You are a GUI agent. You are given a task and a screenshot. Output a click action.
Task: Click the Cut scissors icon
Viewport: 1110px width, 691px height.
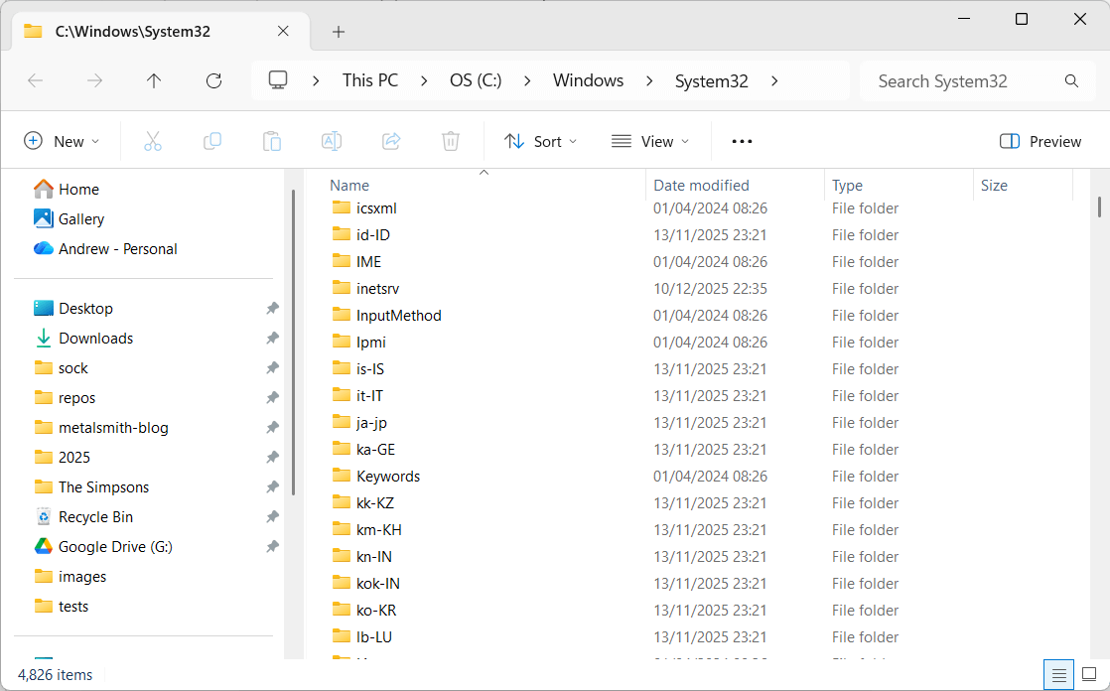click(152, 142)
